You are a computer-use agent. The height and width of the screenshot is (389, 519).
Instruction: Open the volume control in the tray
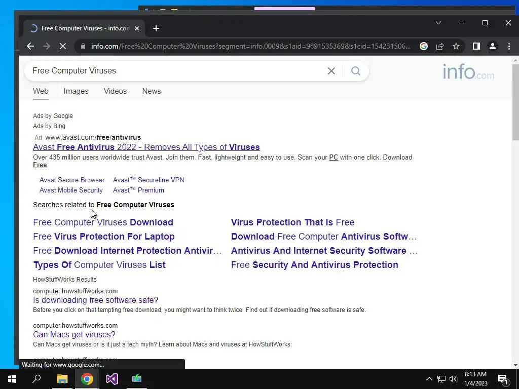click(453, 379)
